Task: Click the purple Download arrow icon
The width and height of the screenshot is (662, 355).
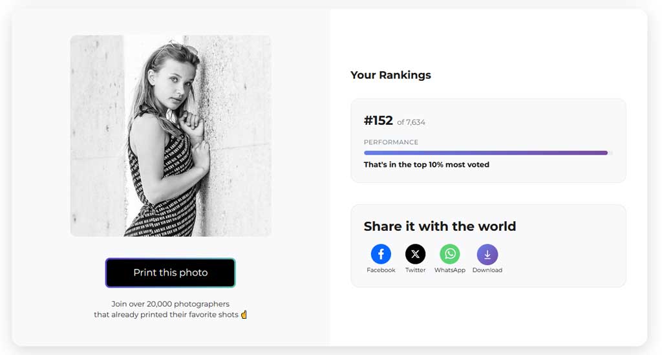Action: pyautogui.click(x=487, y=255)
